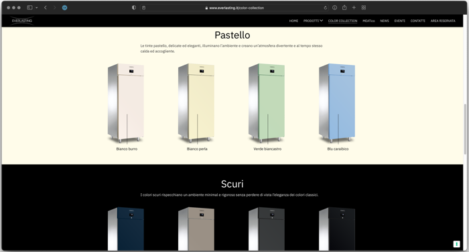The width and height of the screenshot is (469, 252).
Task: Open the Share icon in toolbar
Action: pos(344,7)
